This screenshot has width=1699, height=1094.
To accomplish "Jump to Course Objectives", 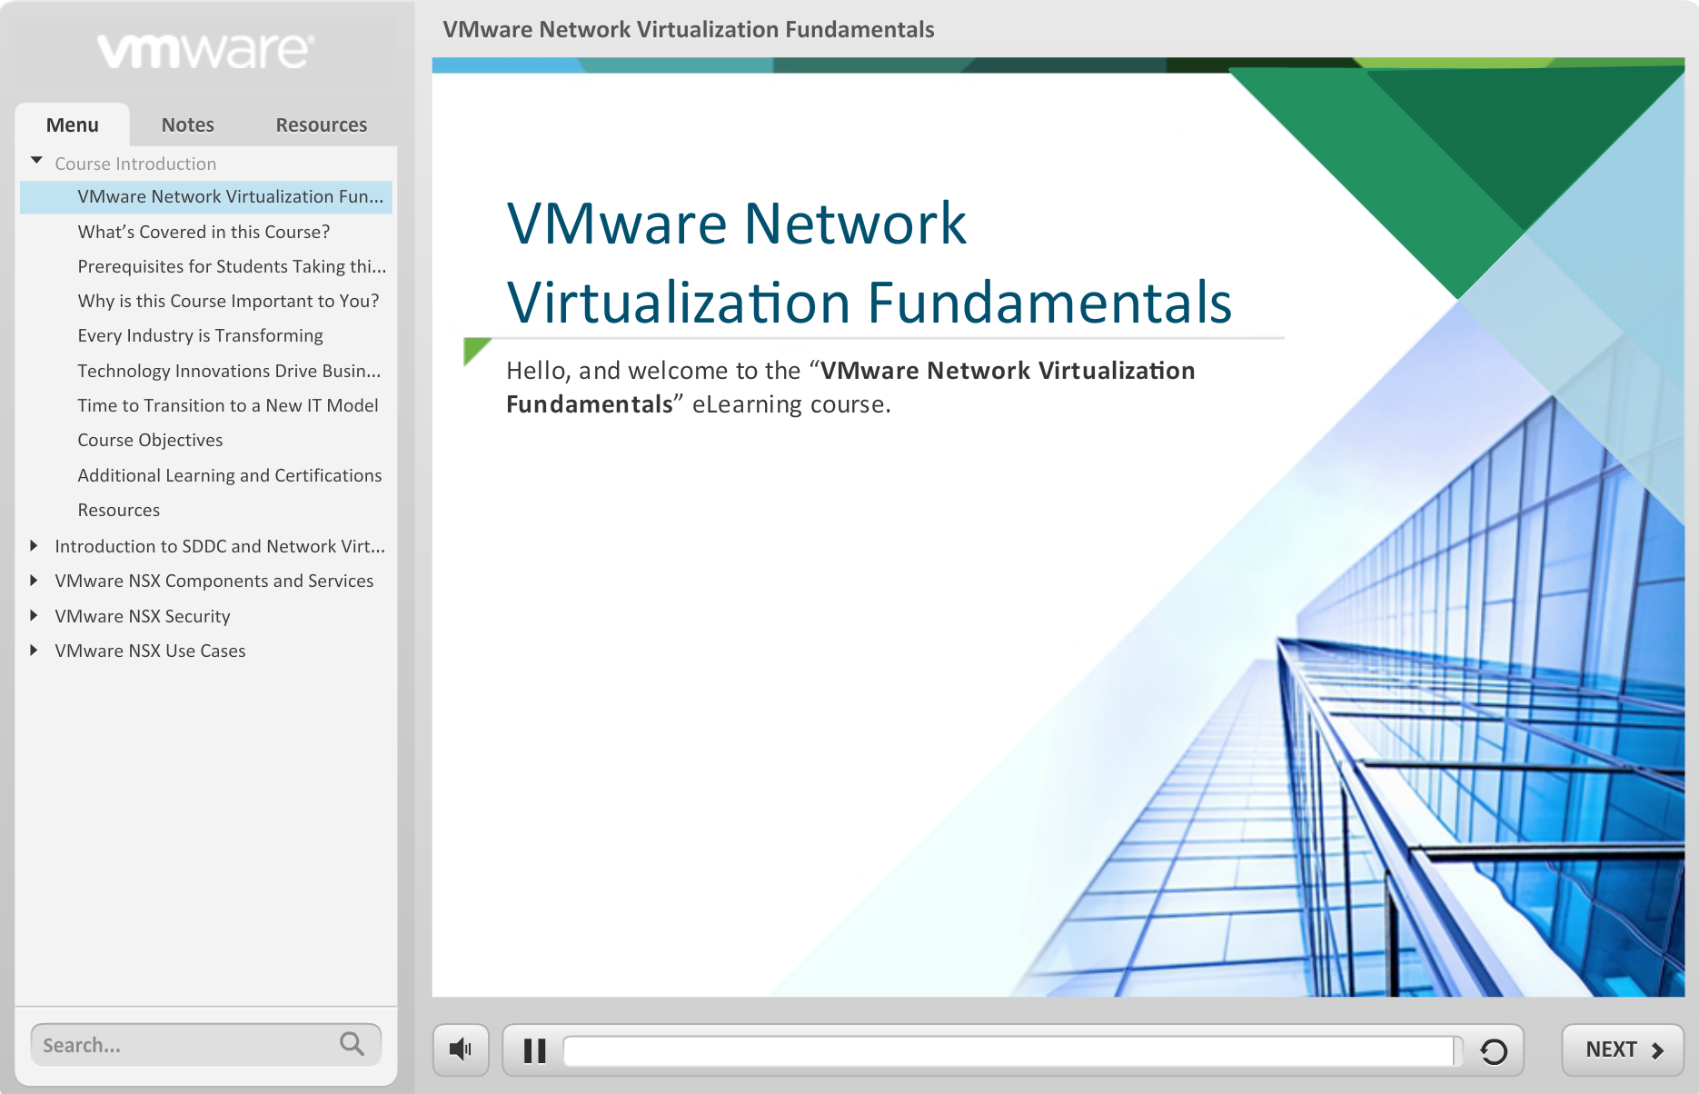I will click(150, 440).
